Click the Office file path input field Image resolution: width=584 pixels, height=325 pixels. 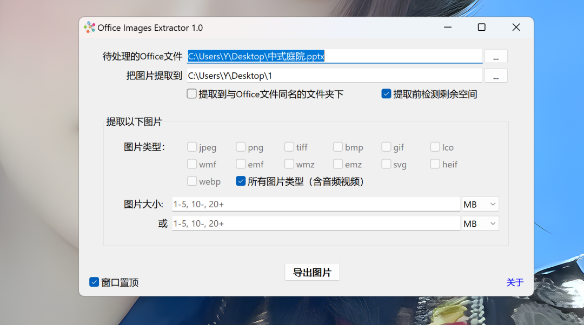pyautogui.click(x=335, y=57)
